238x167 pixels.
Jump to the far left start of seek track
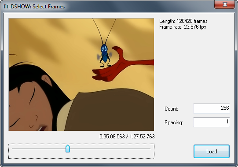pos(12,148)
